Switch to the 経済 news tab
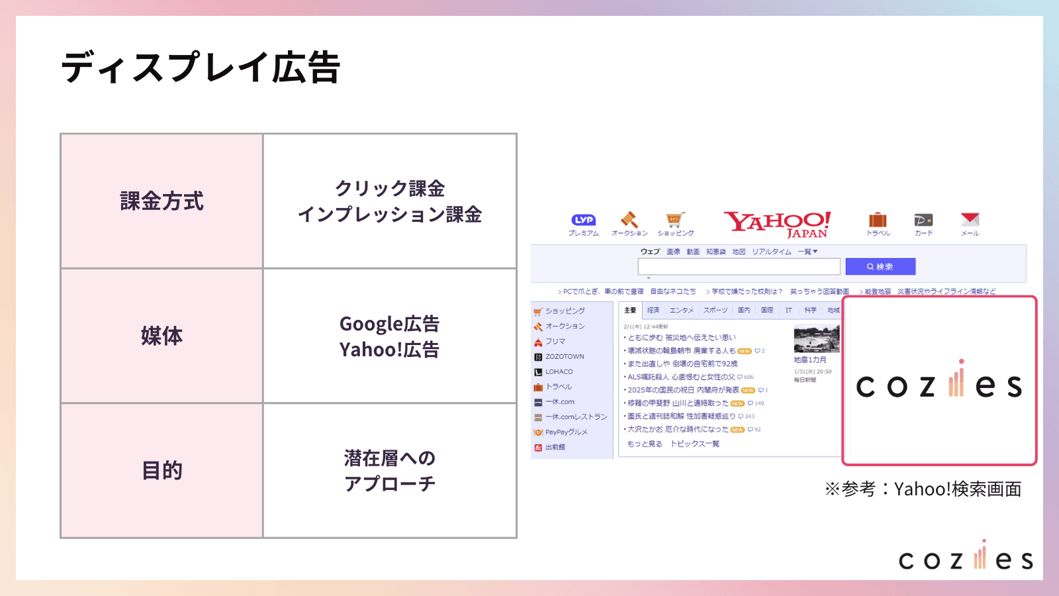The height and width of the screenshot is (596, 1059). pos(653,310)
